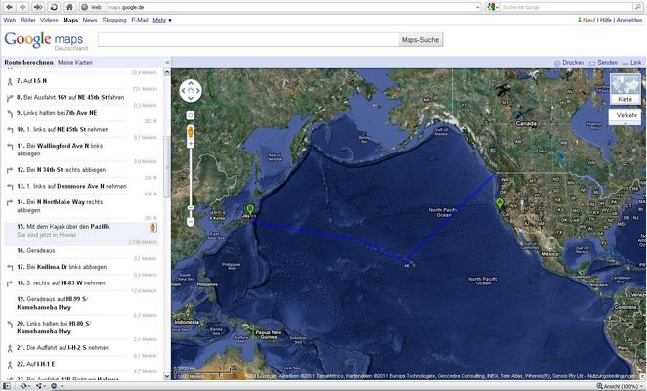Screen dimensions: 647x391
Task: Click the Google Maps search input field
Action: click(249, 40)
